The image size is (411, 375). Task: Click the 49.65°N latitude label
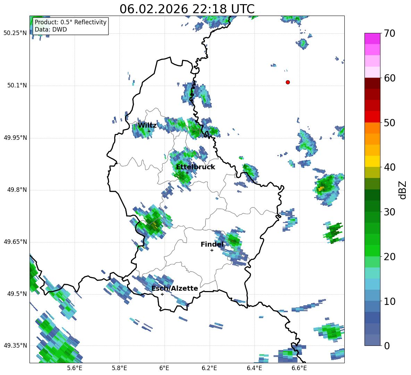coord(15,241)
